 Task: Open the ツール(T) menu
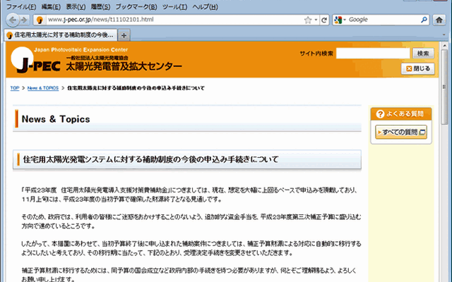click(174, 6)
